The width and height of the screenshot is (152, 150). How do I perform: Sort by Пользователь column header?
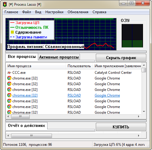(x=79, y=66)
